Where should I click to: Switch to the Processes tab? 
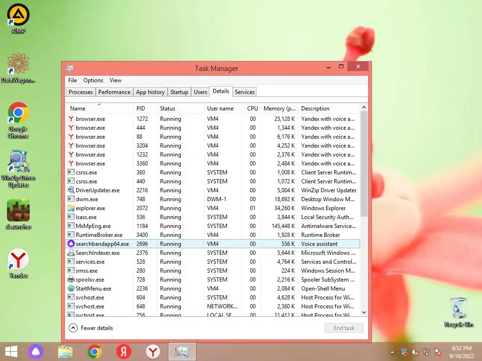click(80, 92)
